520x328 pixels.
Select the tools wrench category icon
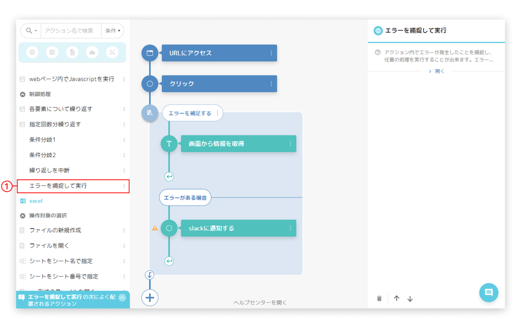point(112,52)
